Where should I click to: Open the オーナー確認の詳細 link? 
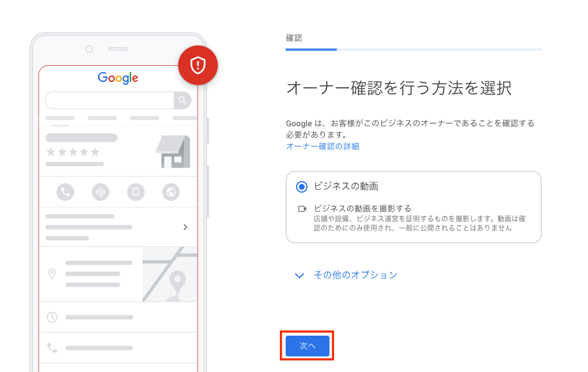[323, 146]
